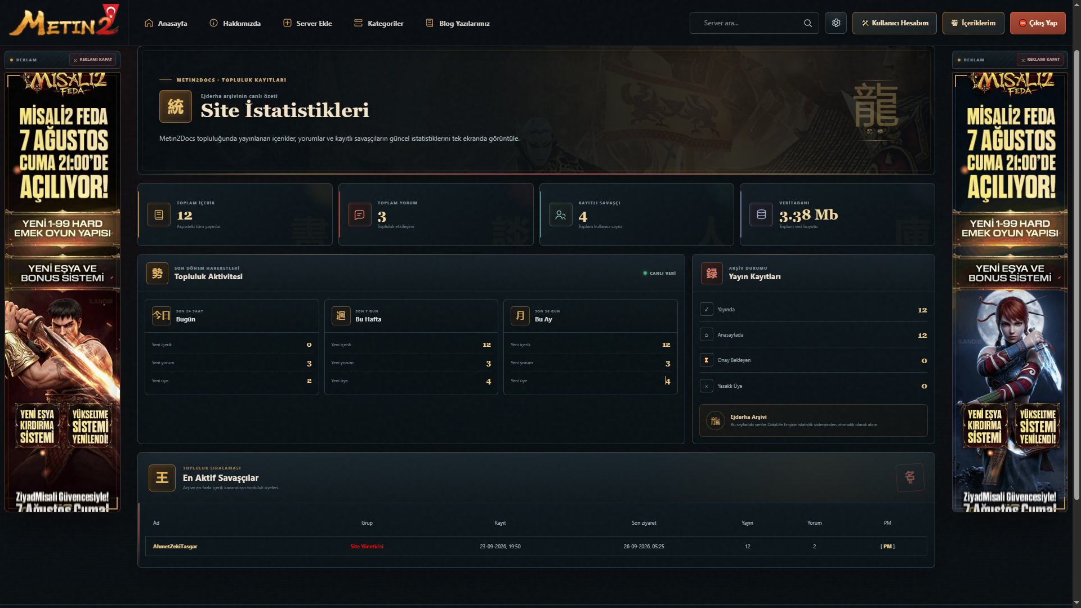Click the registration date 23-09-2026, 19:50
Viewport: 1081px width, 608px height.
(500, 547)
